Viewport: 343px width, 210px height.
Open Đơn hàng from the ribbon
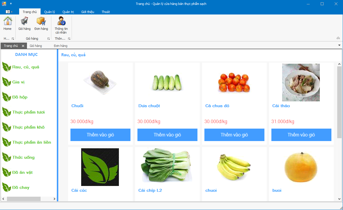(x=41, y=23)
